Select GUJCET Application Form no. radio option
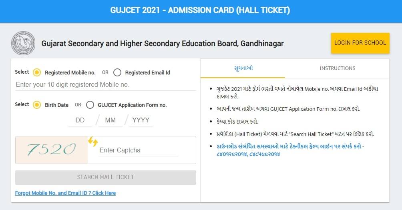Viewport: 402px width, 210px height. [x=90, y=105]
